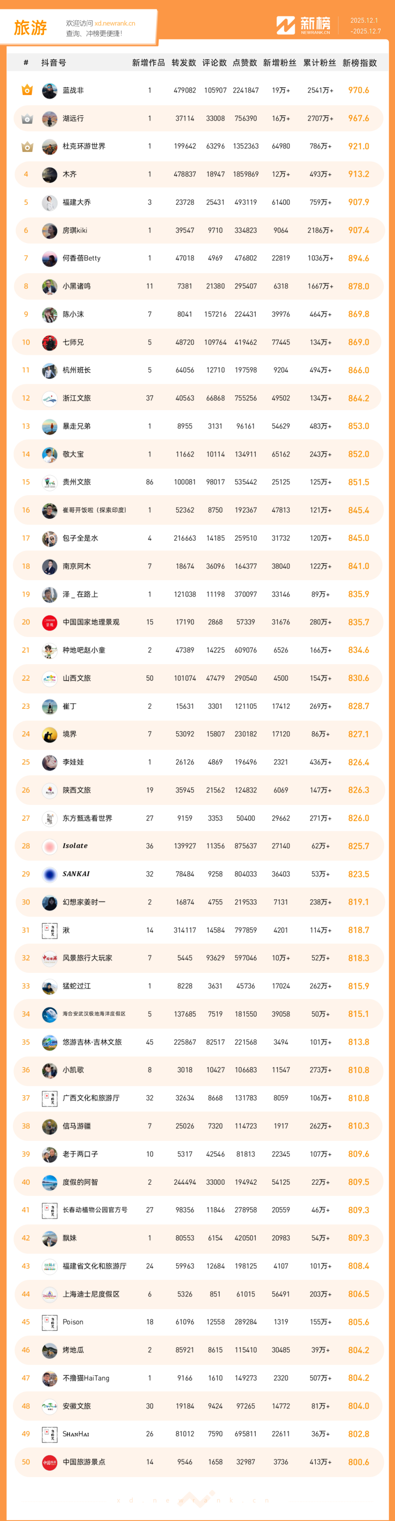Click SANKAI's blue circle avatar
Image resolution: width=395 pixels, height=1521 pixels.
pyautogui.click(x=50, y=874)
